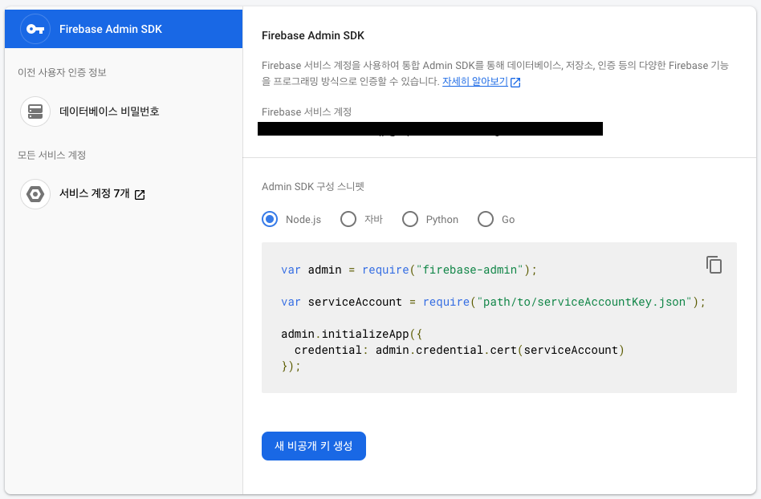Click the 이전 사용자 인증 정보 section label
761x499 pixels.
(62, 72)
